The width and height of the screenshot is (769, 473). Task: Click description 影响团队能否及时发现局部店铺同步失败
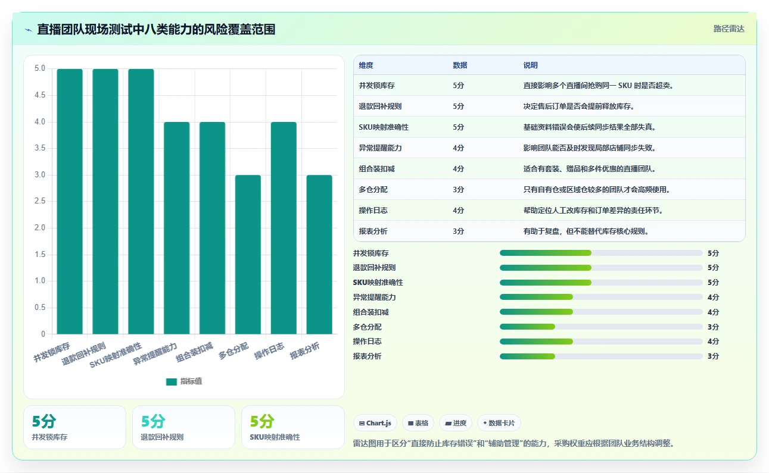click(590, 148)
